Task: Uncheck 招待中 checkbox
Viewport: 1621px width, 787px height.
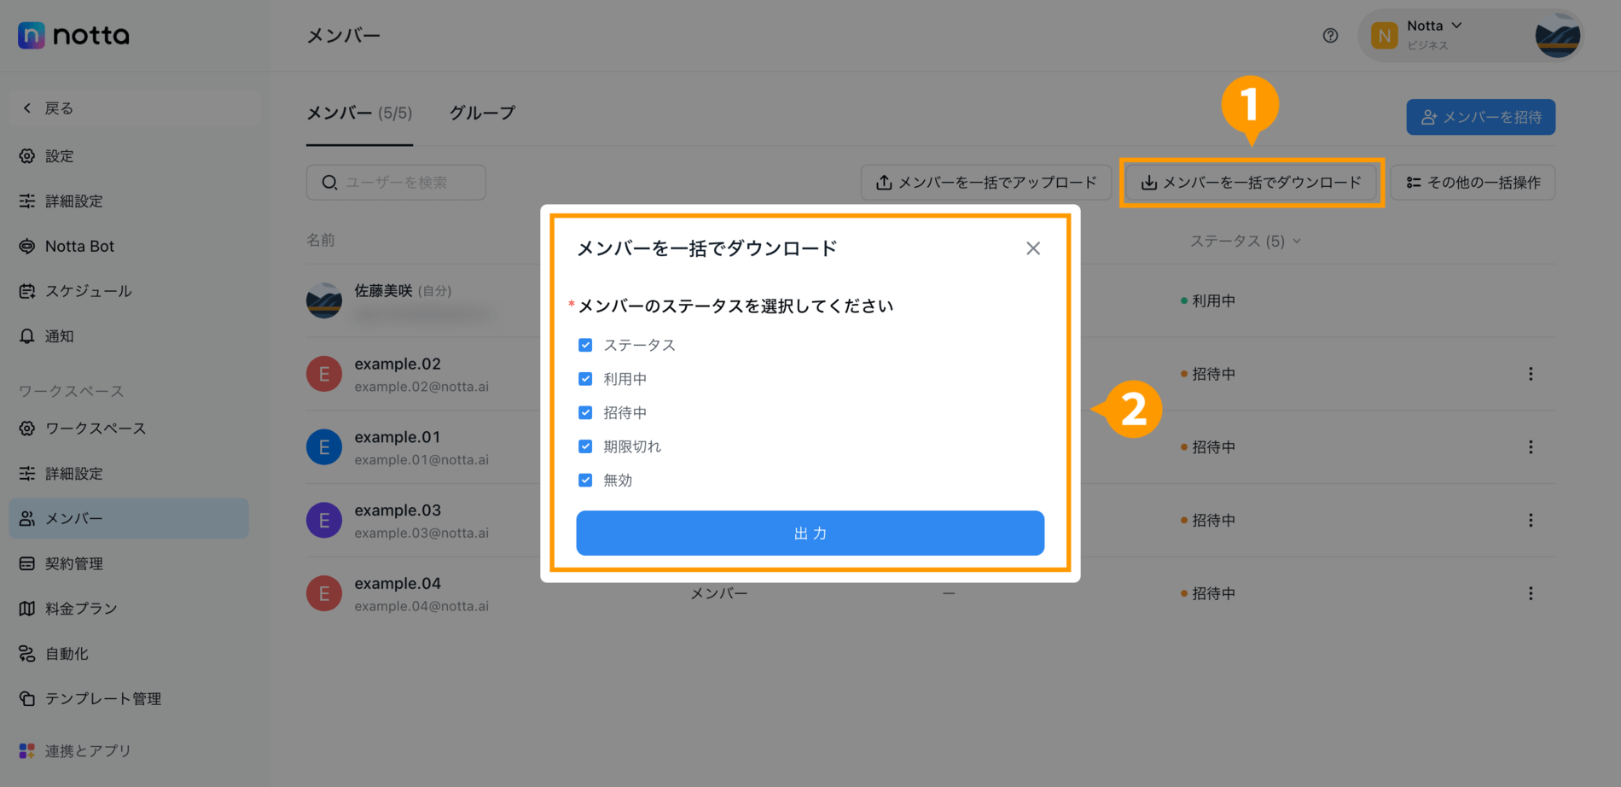Action: [585, 412]
